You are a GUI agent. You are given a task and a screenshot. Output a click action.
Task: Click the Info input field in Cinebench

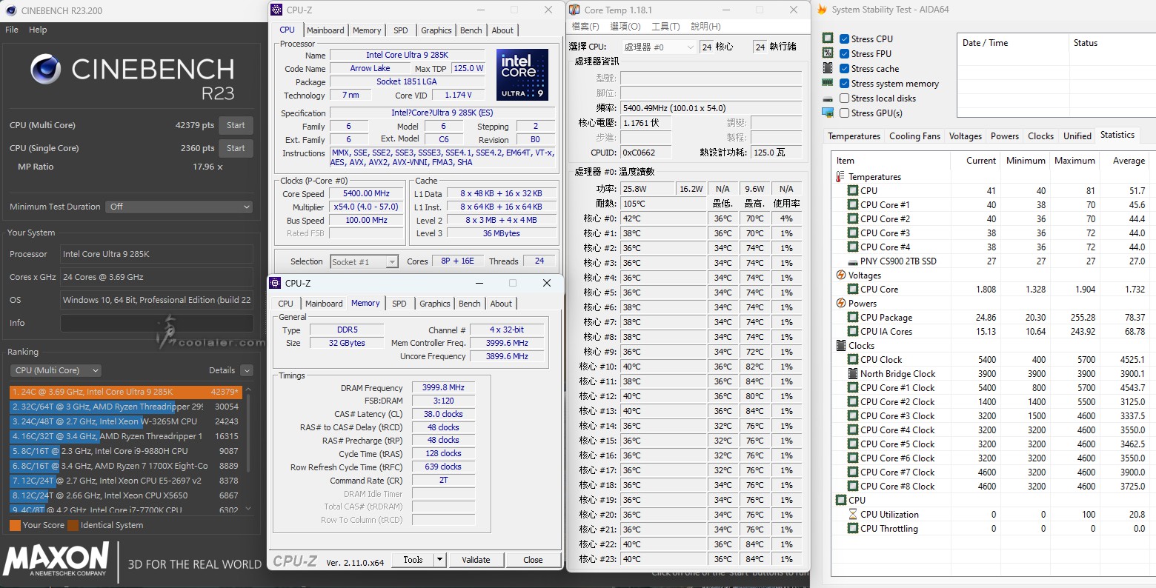[x=157, y=323]
